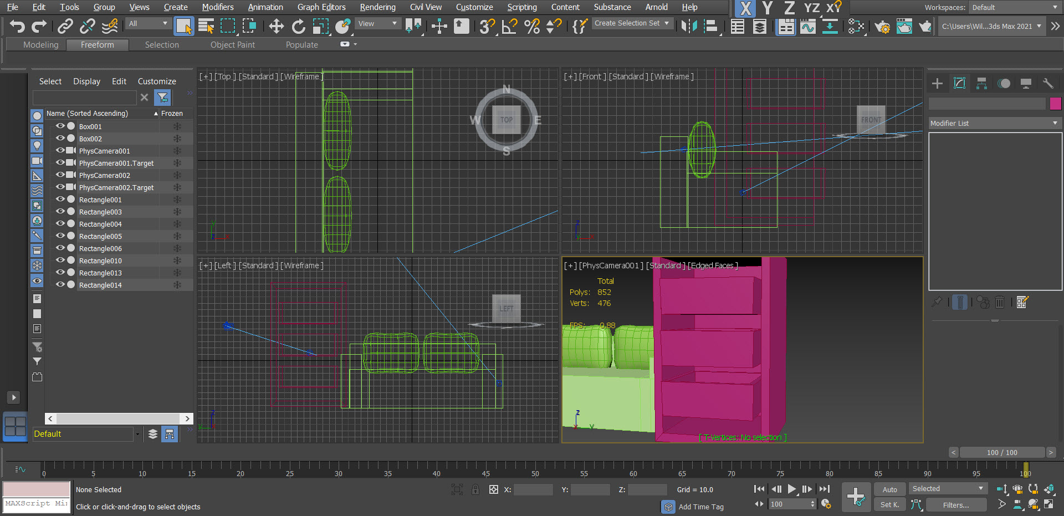
Task: Toggle the frozen snowflake for Rectangle005
Action: click(177, 236)
